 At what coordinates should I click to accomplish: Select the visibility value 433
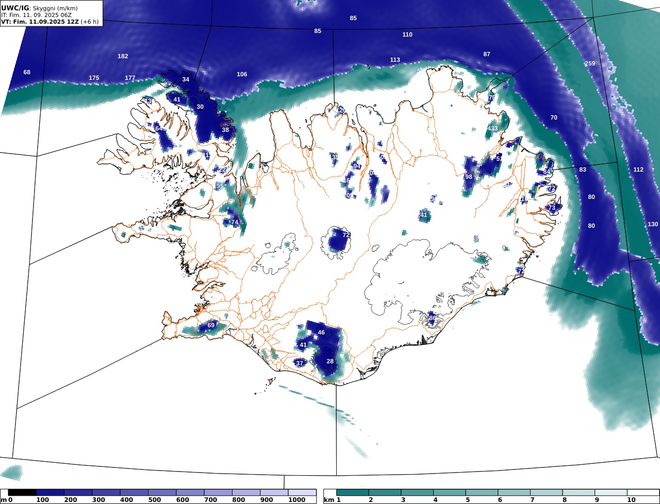coord(492,128)
